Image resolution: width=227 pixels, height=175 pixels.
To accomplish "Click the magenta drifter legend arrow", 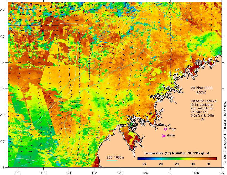I will coord(164,136).
